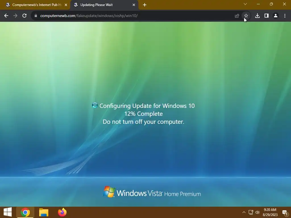Viewport: 291px width, 218px height.
Task: Click the Configuring Update for Windows 10 text
Action: tap(147, 106)
